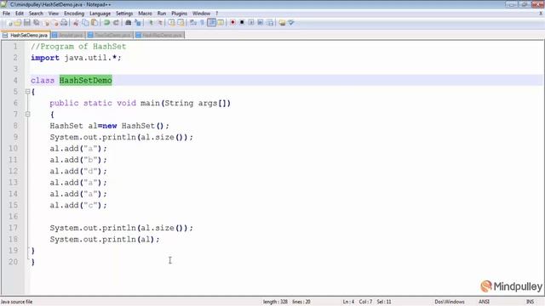The height and width of the screenshot is (306, 545).
Task: Click the Run macro multiple times icon
Action: (260, 23)
